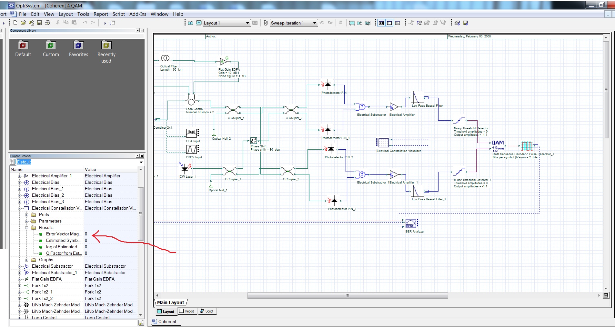Select the QAM Sequence Decoder block
The height and width of the screenshot is (327, 615).
[497, 145]
